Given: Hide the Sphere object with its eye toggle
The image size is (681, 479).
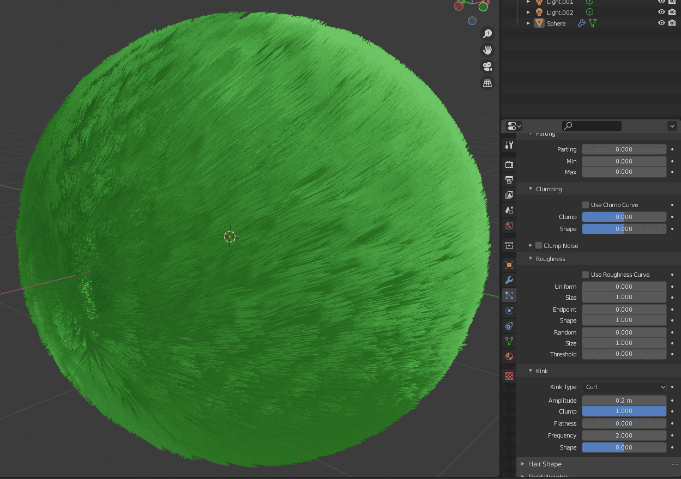Looking at the screenshot, I should click(x=661, y=23).
